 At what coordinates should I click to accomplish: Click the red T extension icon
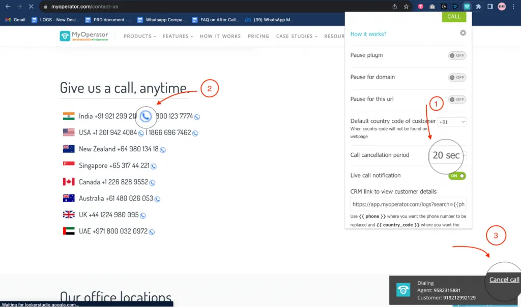coord(421,7)
